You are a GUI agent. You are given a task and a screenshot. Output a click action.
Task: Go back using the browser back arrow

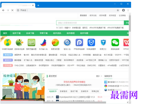tap(3, 10)
